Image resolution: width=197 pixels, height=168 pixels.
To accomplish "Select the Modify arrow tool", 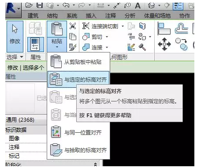I will [15, 37].
